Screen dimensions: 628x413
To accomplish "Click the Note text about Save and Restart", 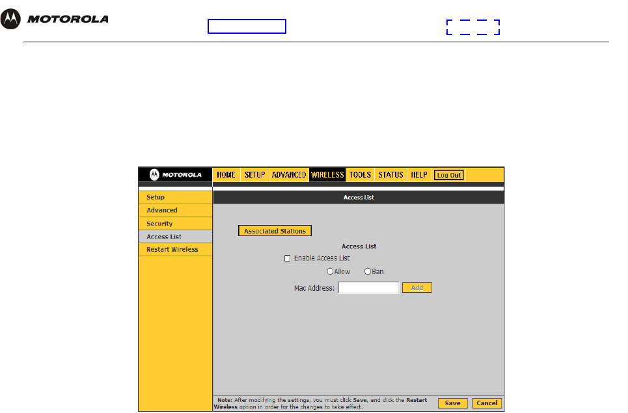I will (x=320, y=403).
